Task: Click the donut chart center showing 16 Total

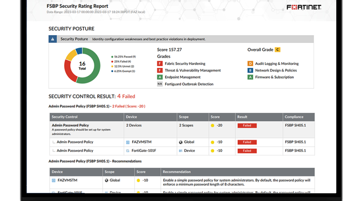Action: coord(82,65)
